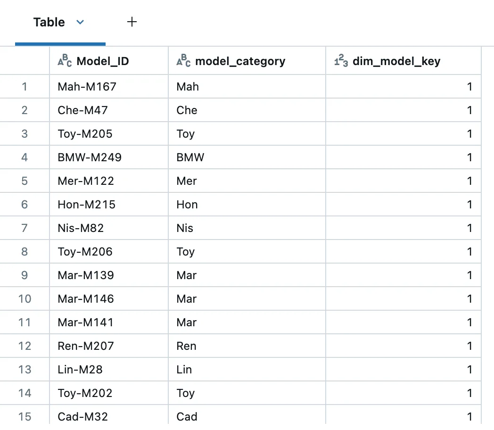
Task: Click the BMW-M249 cell
Action: click(x=90, y=157)
